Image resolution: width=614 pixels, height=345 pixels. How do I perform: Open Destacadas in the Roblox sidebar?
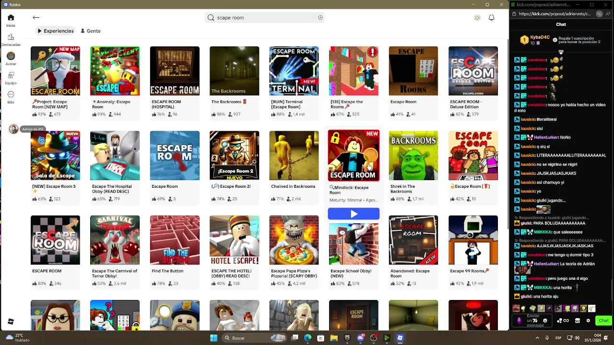(11, 40)
